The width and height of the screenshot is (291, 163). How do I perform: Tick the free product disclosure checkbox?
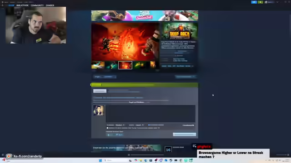pos(107,128)
